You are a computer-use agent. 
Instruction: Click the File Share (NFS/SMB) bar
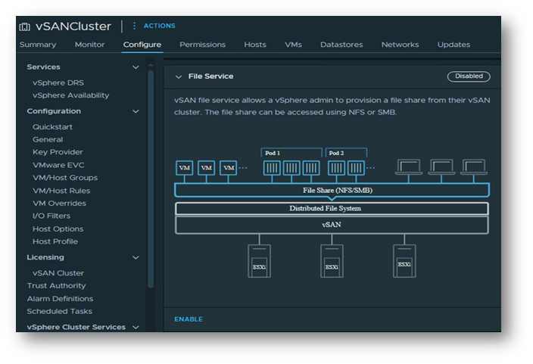coord(332,191)
